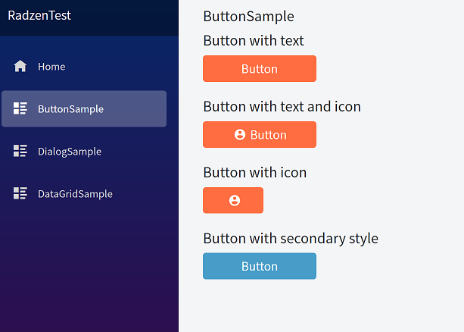464x332 pixels.
Task: Click the 'Button with text' heading
Action: click(254, 40)
